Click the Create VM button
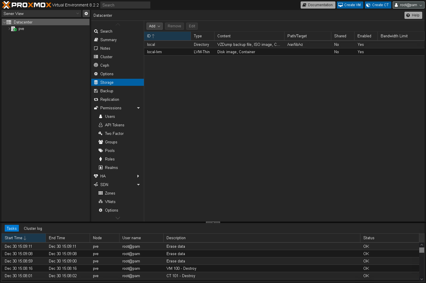This screenshot has width=426, height=283. [350, 5]
